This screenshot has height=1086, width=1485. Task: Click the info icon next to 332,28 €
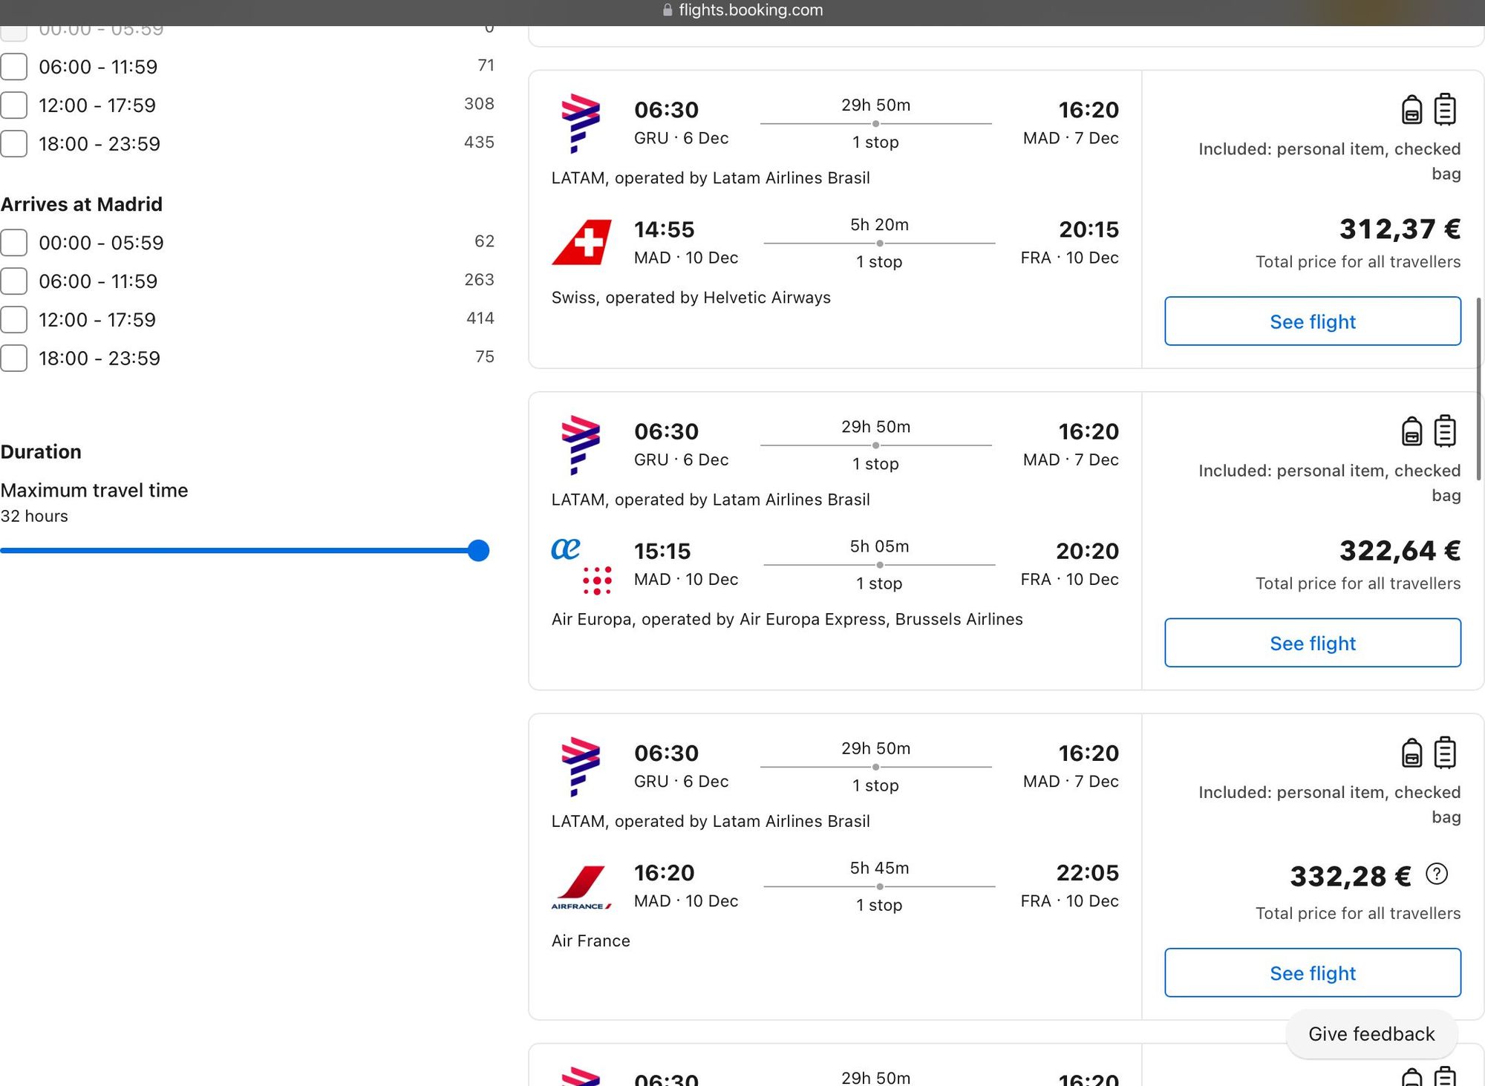click(1437, 874)
